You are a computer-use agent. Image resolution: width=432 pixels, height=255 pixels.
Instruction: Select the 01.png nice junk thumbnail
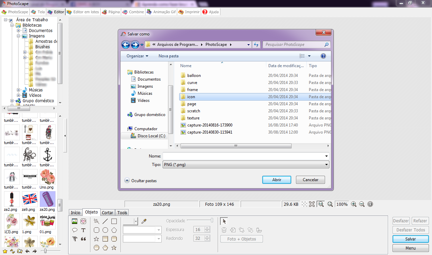click(48, 221)
